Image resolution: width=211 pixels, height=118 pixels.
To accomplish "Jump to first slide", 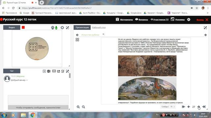I will 183,107.
